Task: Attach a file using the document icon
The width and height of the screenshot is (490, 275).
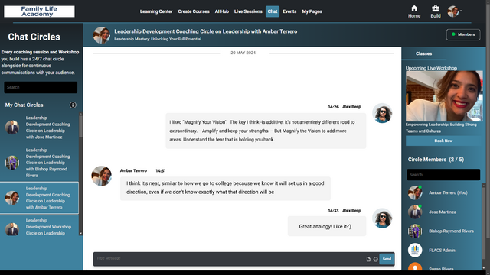Action: (x=368, y=259)
